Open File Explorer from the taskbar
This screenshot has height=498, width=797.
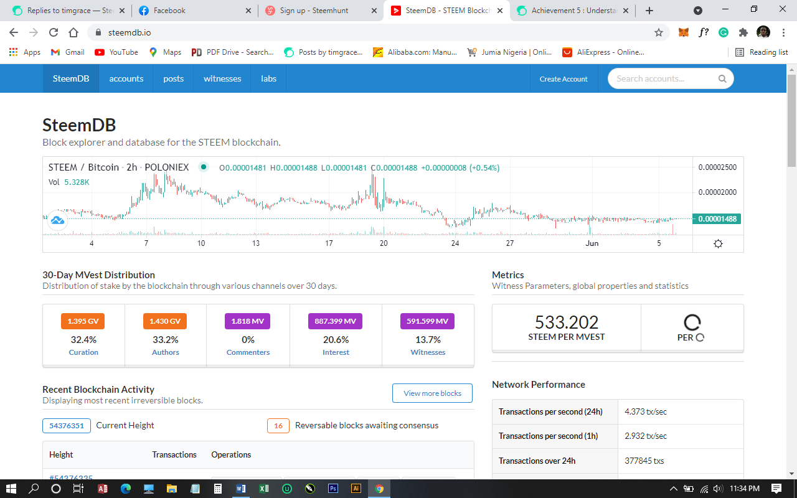[x=172, y=489]
